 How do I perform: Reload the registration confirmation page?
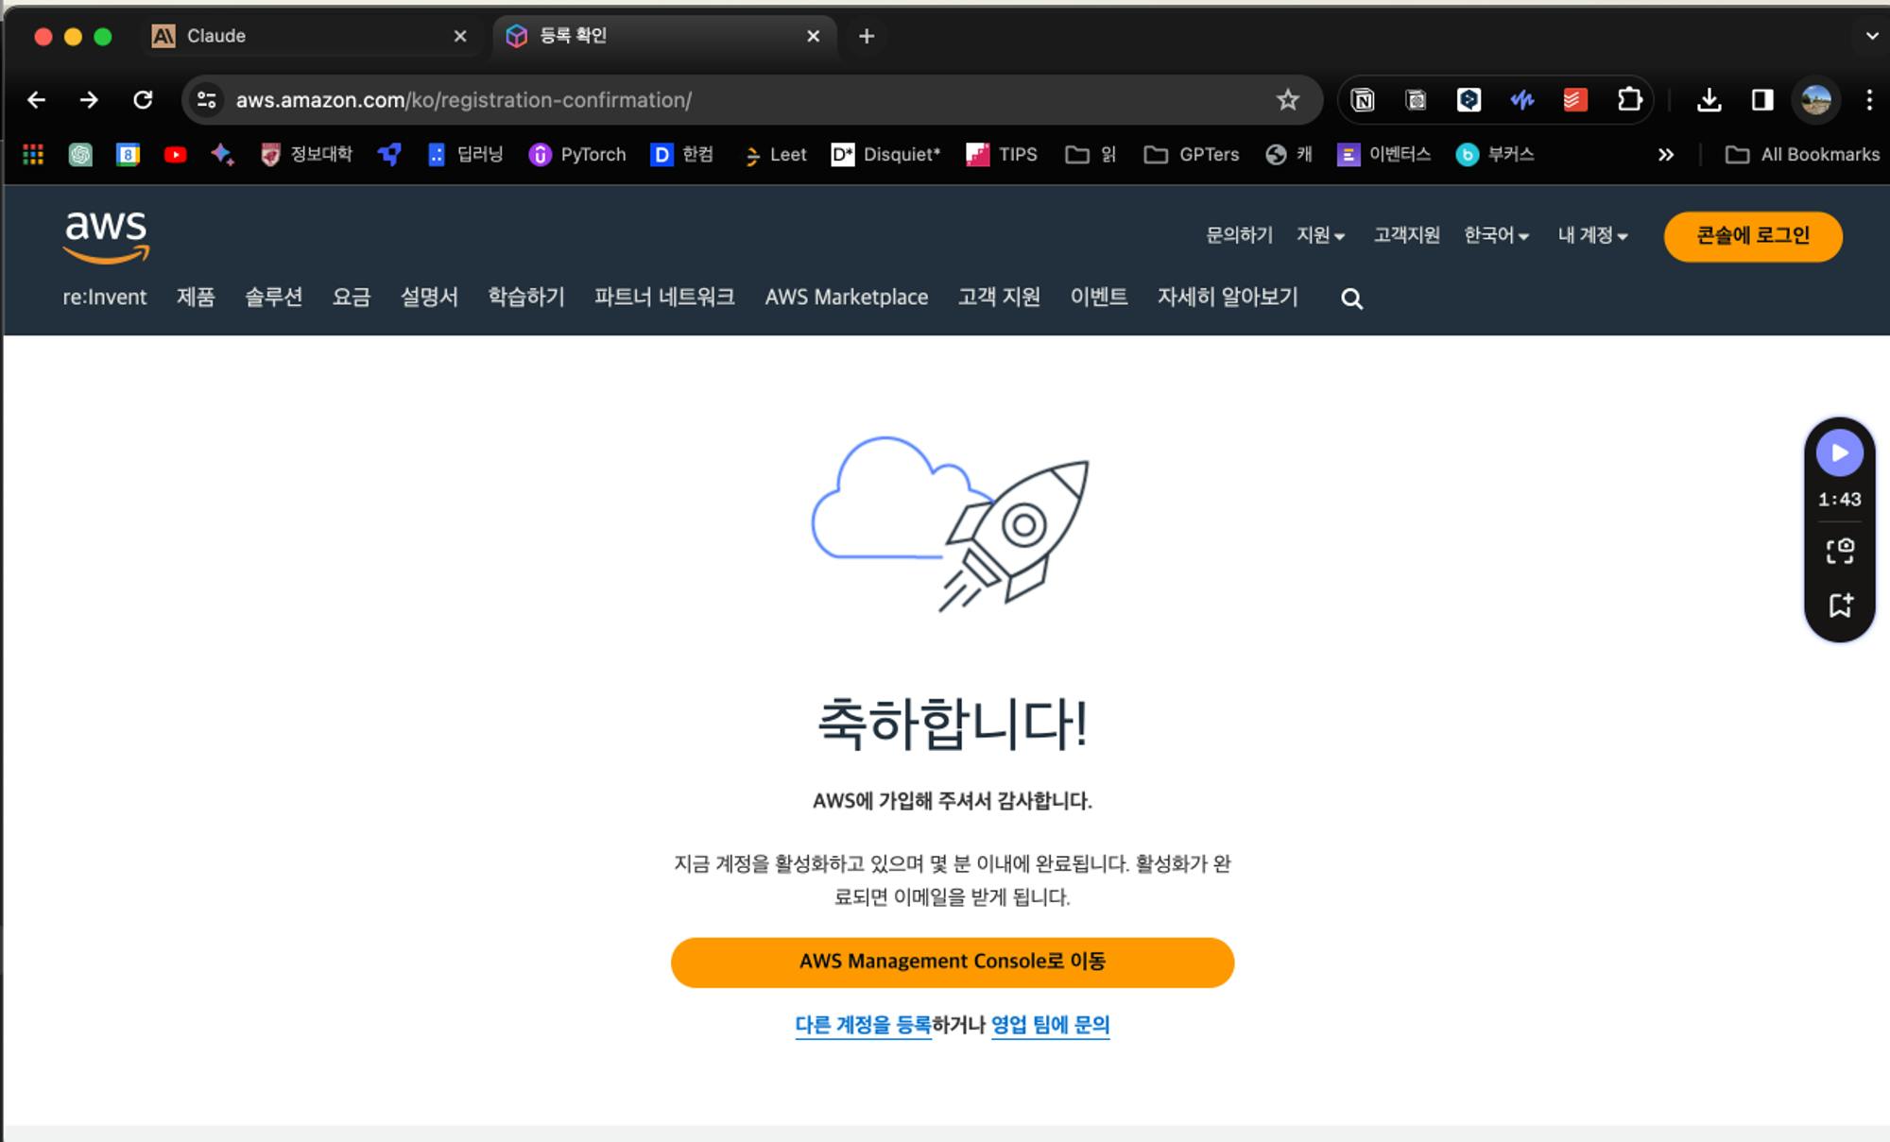pyautogui.click(x=143, y=99)
